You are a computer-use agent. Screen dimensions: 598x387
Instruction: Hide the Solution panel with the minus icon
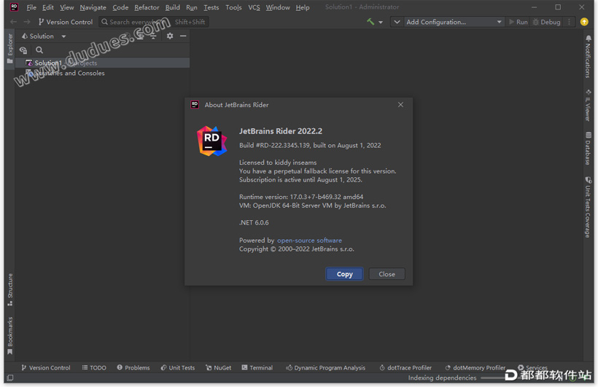coord(183,36)
